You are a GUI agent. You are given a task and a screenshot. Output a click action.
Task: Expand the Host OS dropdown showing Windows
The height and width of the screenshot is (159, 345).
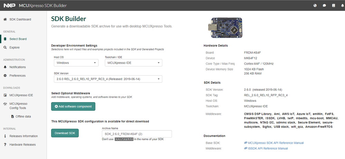76,63
